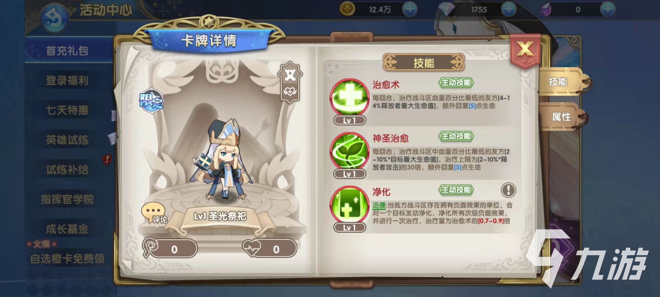Click the tower class icon on card
Screen dimensions: 660x297
click(x=290, y=74)
